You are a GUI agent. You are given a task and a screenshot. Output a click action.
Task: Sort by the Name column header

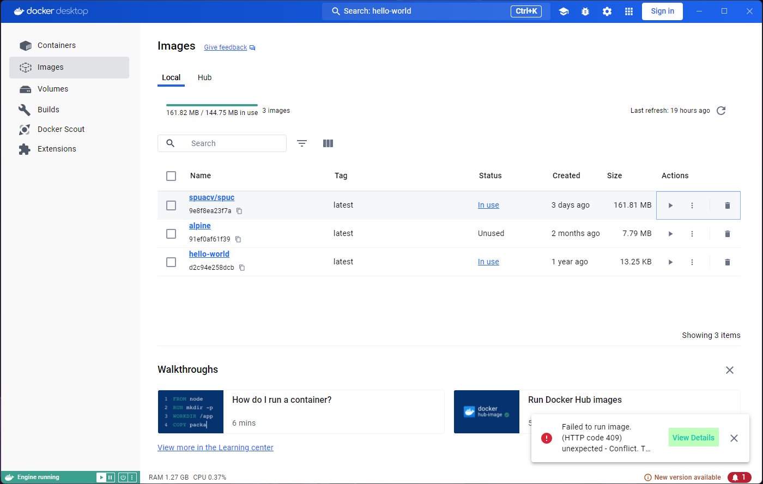pos(201,176)
